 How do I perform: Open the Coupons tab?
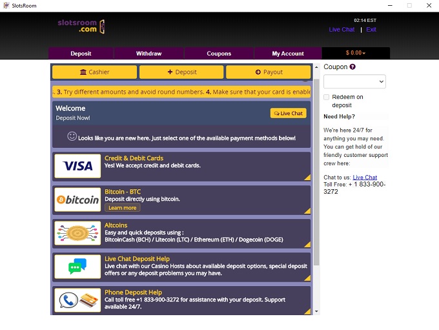(219, 53)
